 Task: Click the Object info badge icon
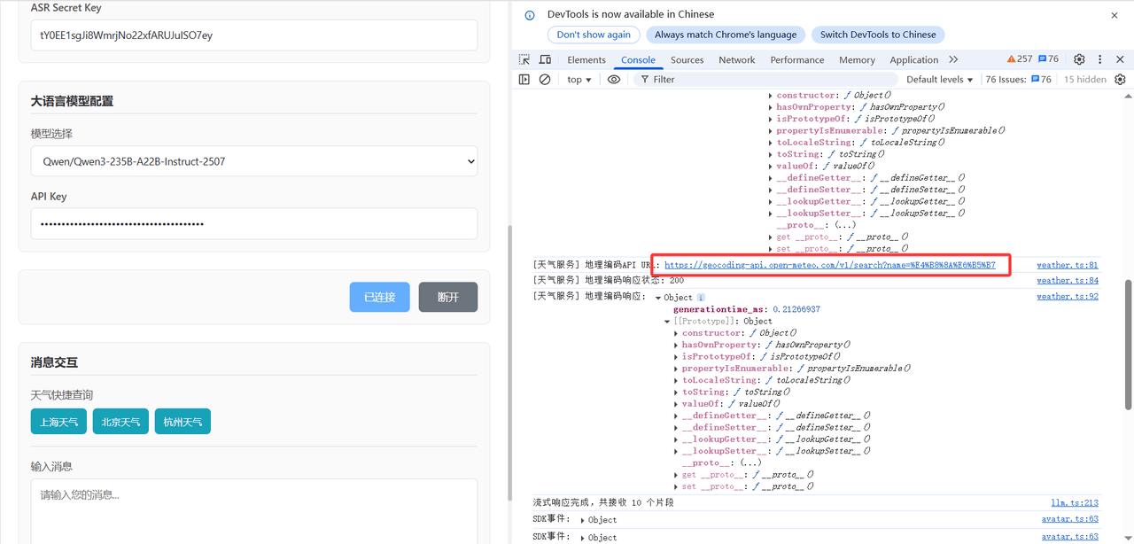pos(701,298)
